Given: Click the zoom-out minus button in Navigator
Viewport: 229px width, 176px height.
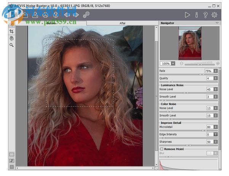Looking at the screenshot, I should click(181, 63).
